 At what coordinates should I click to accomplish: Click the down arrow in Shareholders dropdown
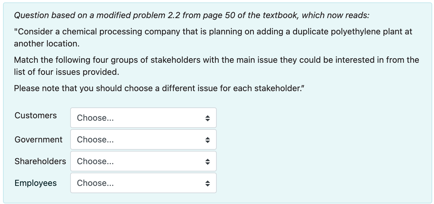[x=208, y=163]
